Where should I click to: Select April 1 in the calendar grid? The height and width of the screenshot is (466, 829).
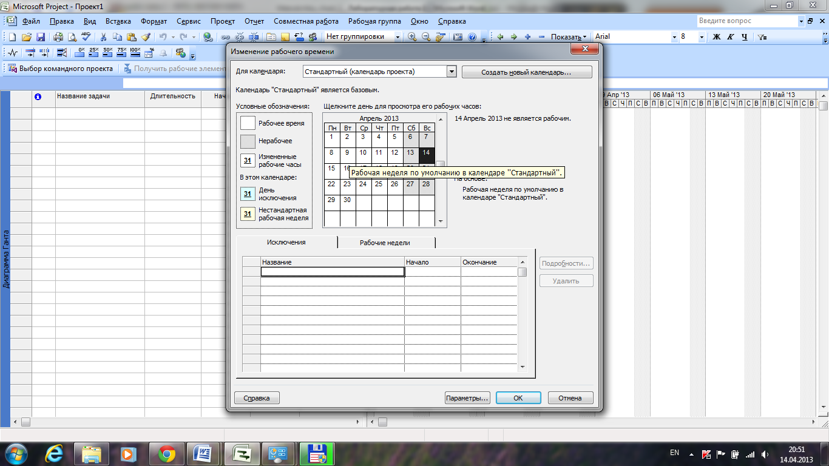(331, 140)
